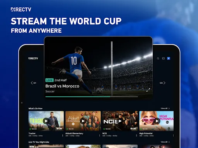Open the High Potential show title
198x148 pixels.
146,133
